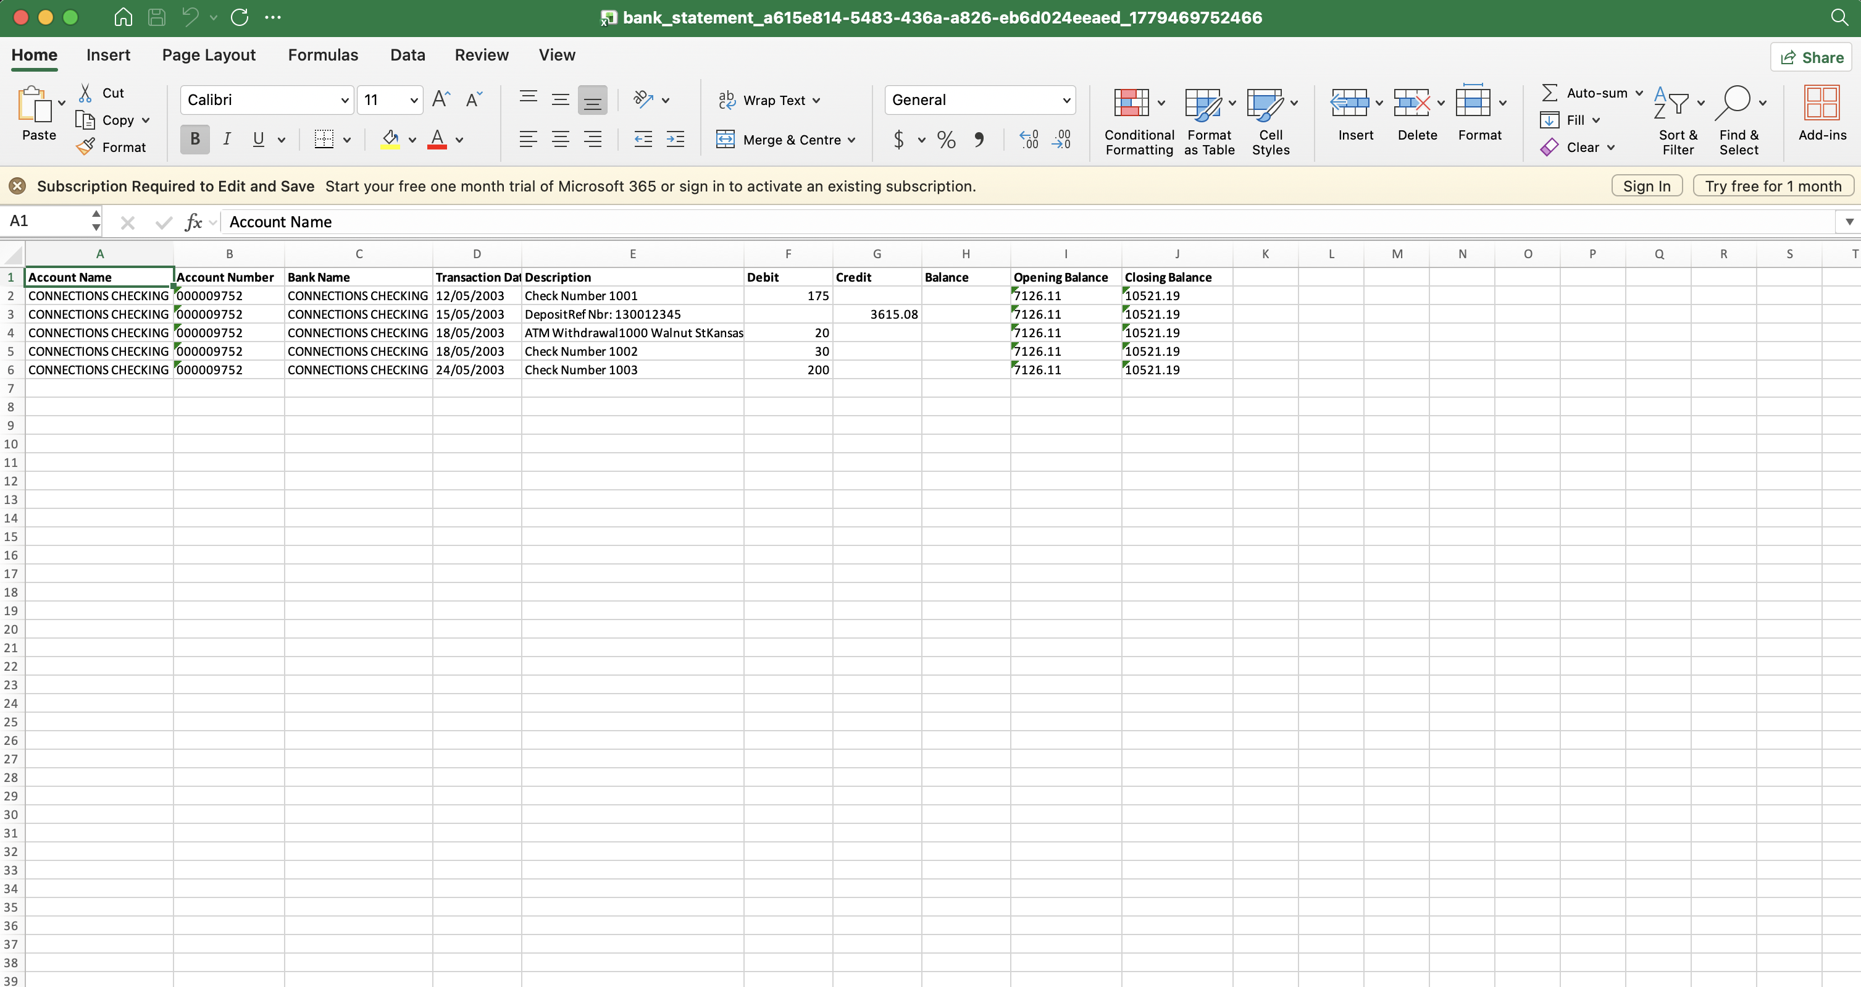Open the search magnifier in title bar
Screen dimensions: 1861x987
[x=1839, y=17]
